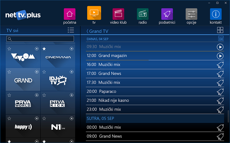Play the Prva World channel
230x143 pixels.
point(37,95)
